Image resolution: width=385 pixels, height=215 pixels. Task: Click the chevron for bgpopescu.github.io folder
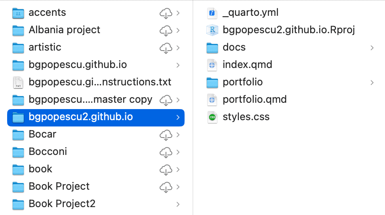coord(178,65)
